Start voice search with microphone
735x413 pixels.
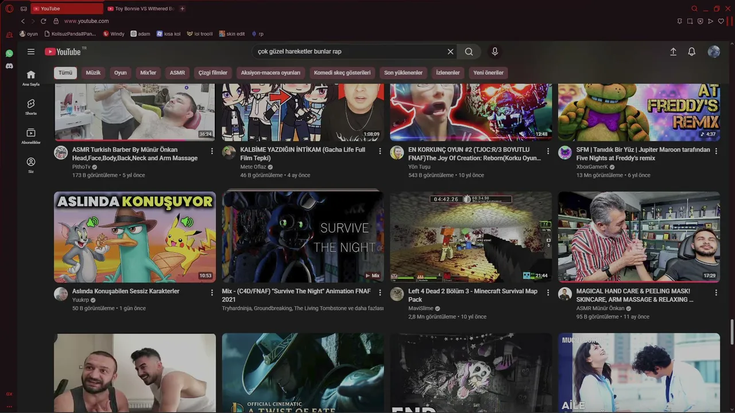pyautogui.click(x=495, y=52)
